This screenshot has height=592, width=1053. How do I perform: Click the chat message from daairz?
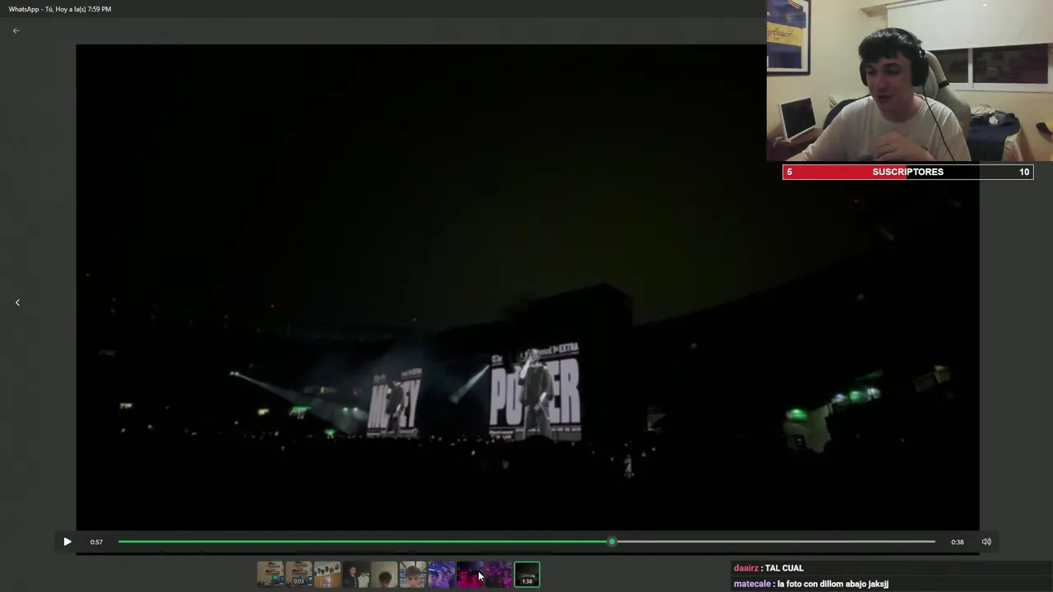(x=768, y=568)
